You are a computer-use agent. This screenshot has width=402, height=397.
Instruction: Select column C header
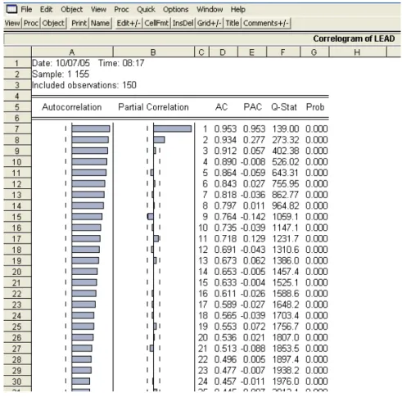(x=201, y=52)
